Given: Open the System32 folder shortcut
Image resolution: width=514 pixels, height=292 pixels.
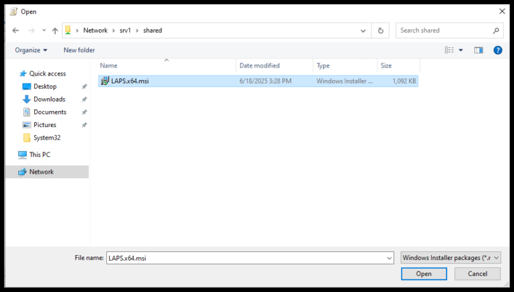Looking at the screenshot, I should coord(47,138).
